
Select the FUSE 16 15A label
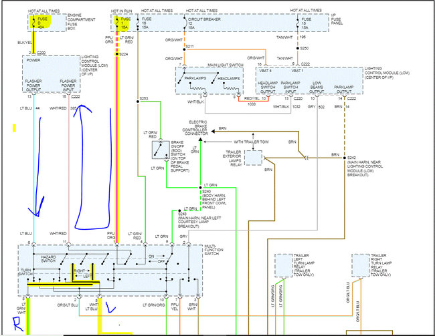tap(147, 23)
